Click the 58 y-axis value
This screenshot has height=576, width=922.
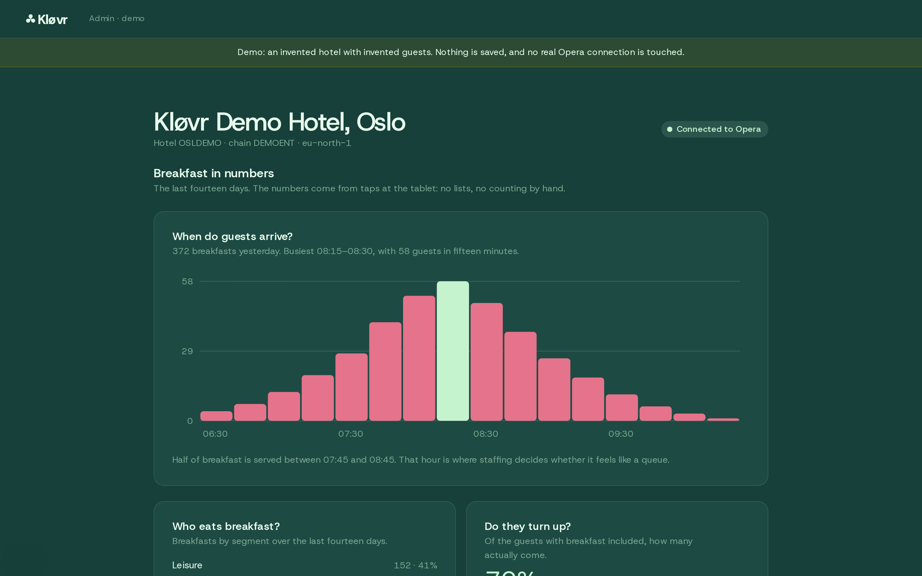(187, 282)
